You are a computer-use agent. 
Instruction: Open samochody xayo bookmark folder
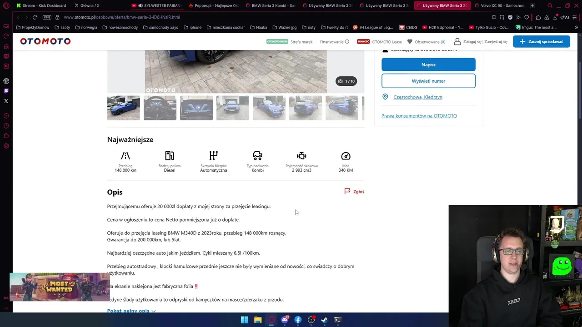point(161,27)
